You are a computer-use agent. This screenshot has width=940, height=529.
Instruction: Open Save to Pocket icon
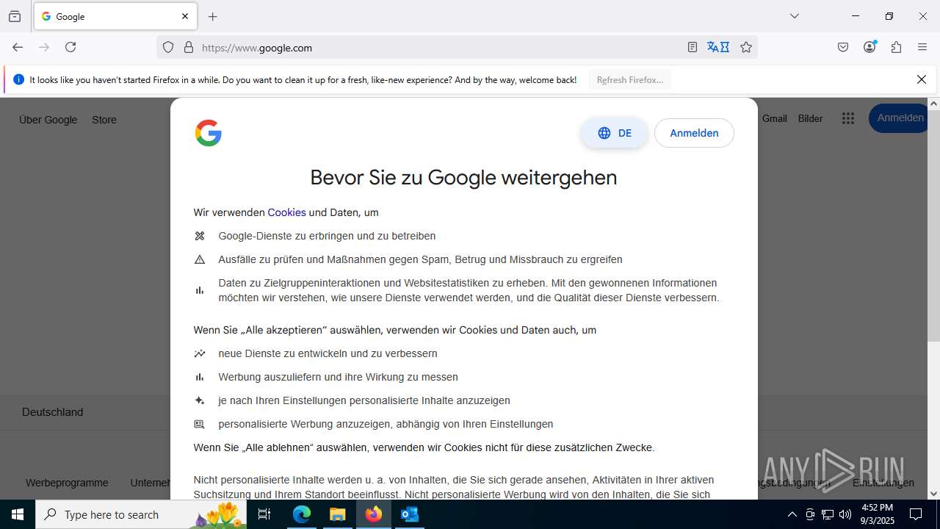point(843,47)
